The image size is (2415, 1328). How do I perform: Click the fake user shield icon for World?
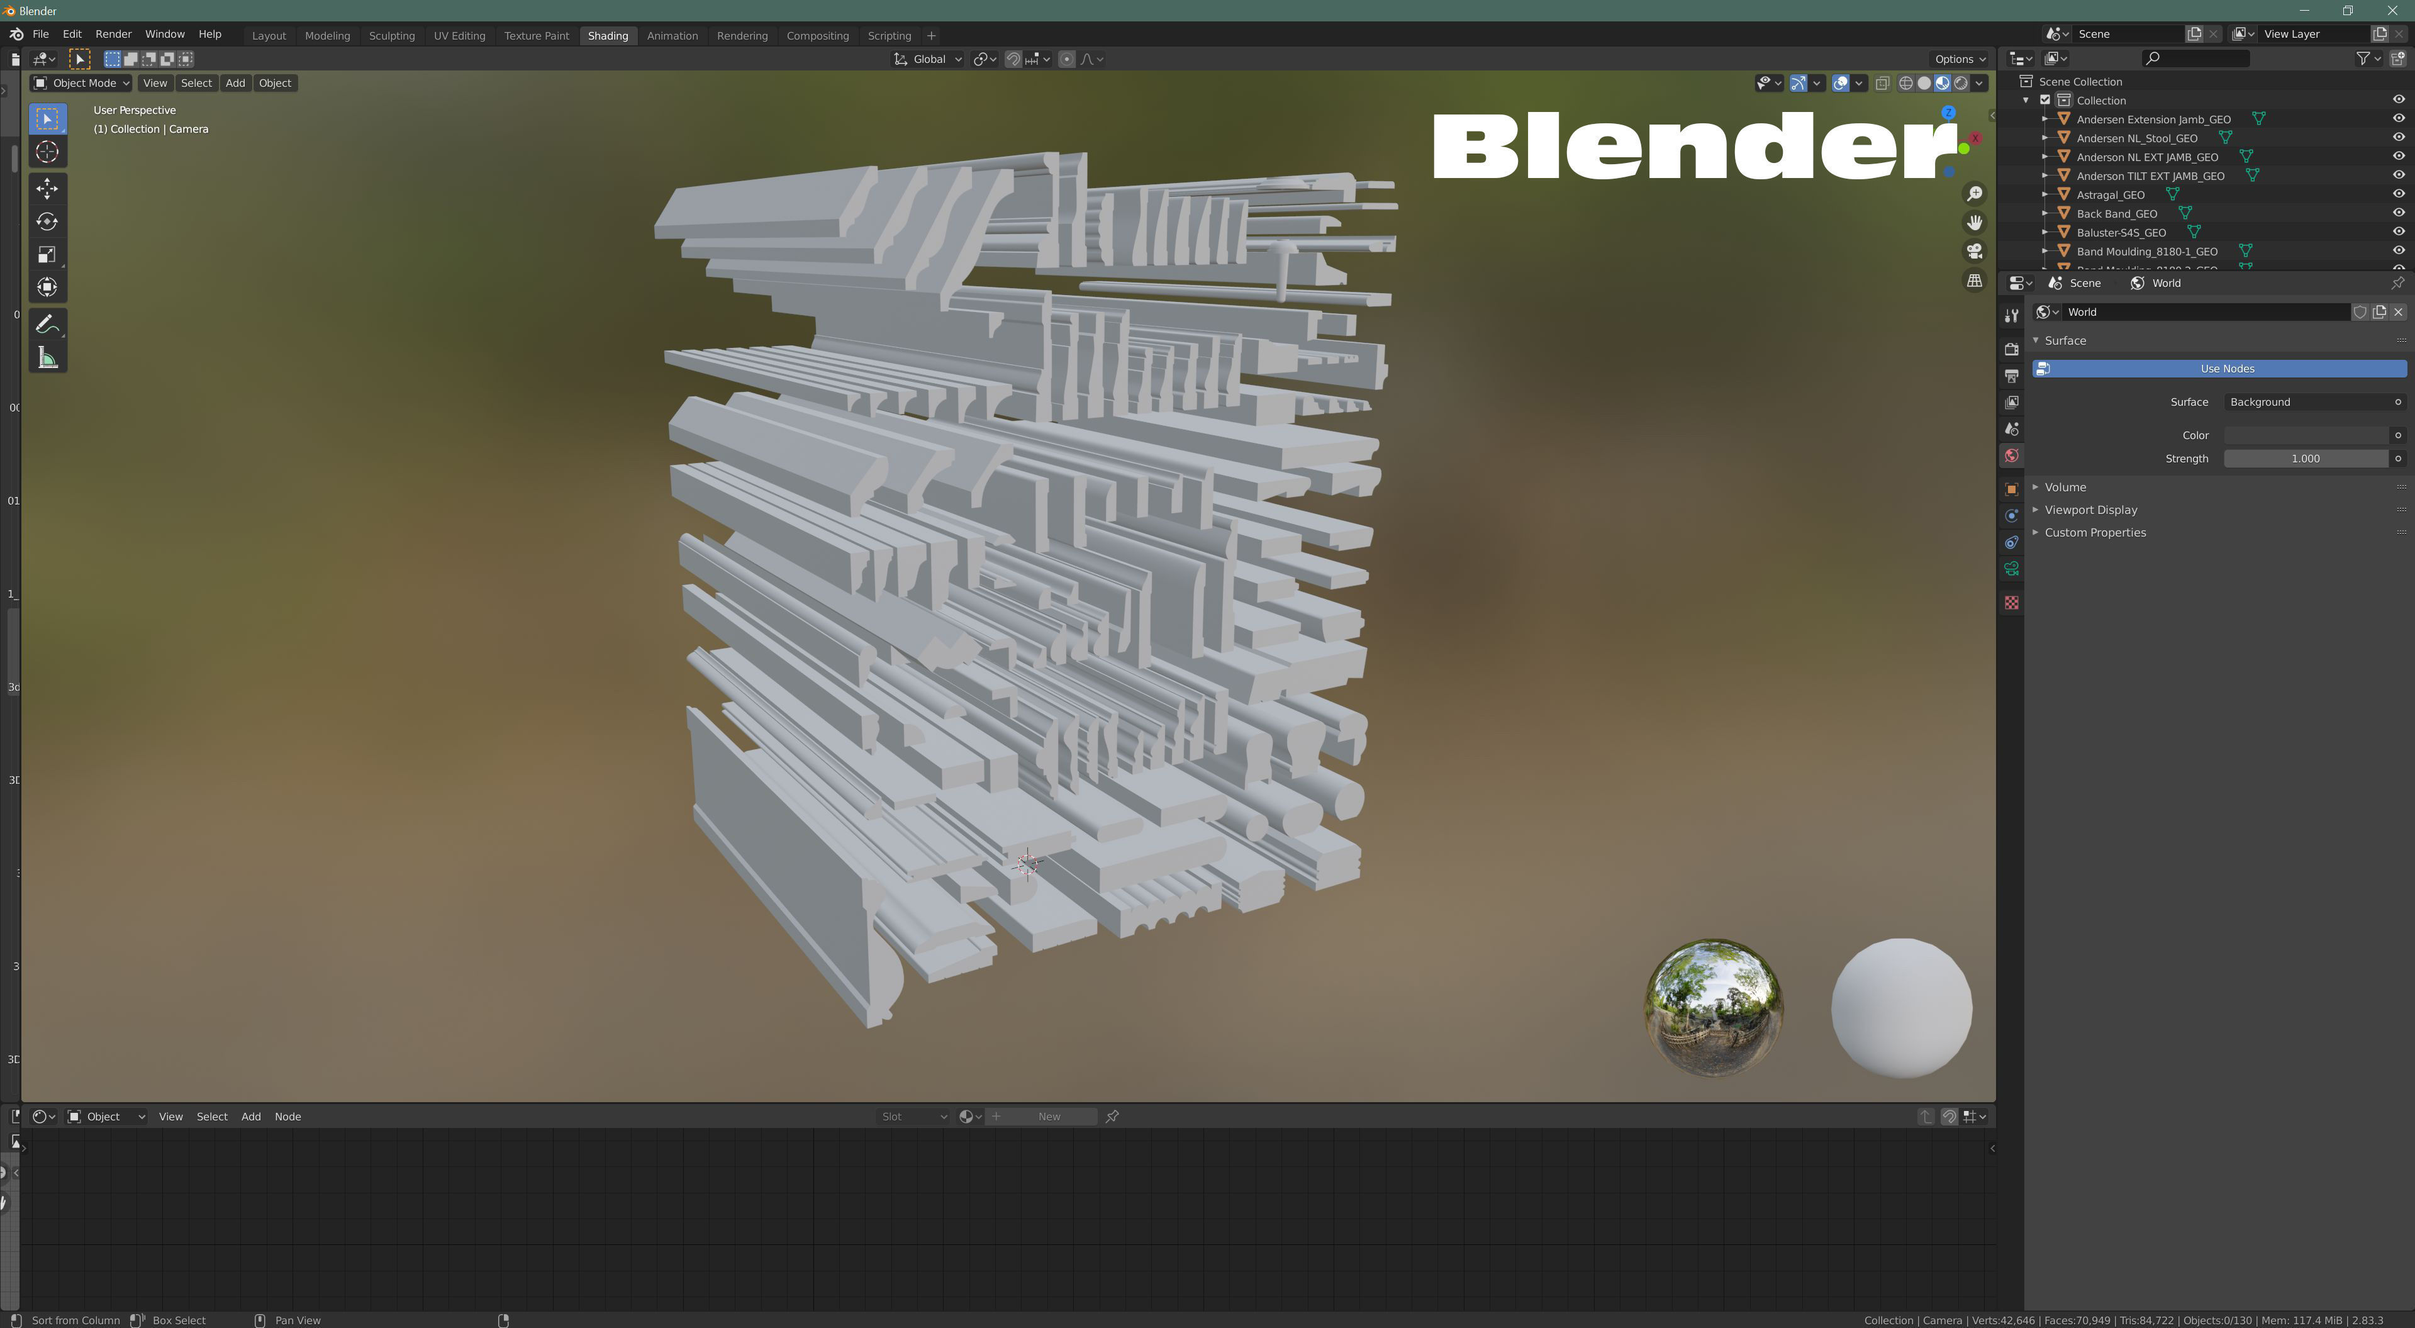(x=2360, y=312)
